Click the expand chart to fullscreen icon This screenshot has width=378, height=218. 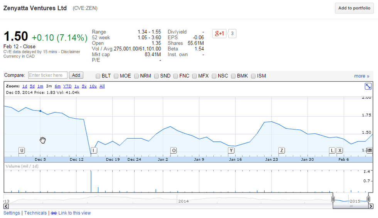tap(368, 86)
